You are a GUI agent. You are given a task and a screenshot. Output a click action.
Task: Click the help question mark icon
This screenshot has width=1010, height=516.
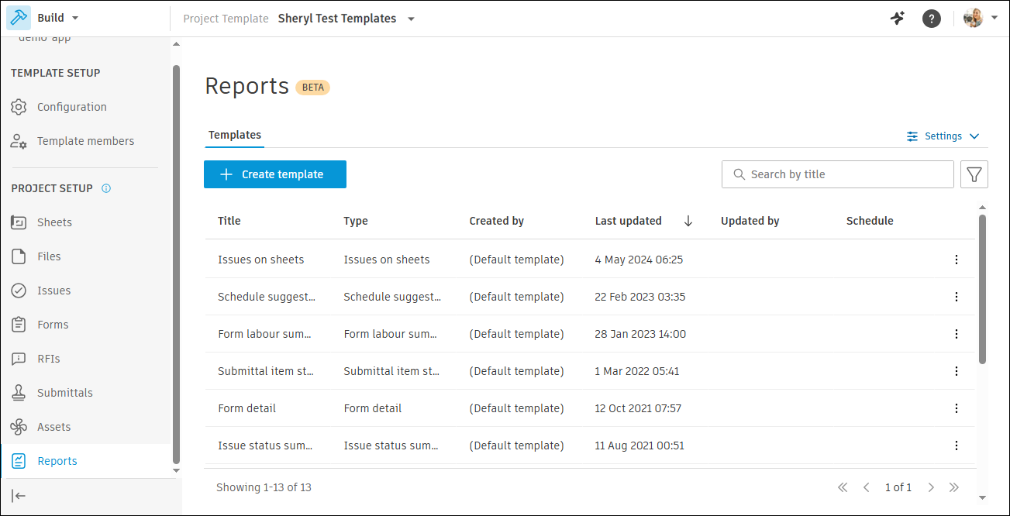(x=931, y=19)
